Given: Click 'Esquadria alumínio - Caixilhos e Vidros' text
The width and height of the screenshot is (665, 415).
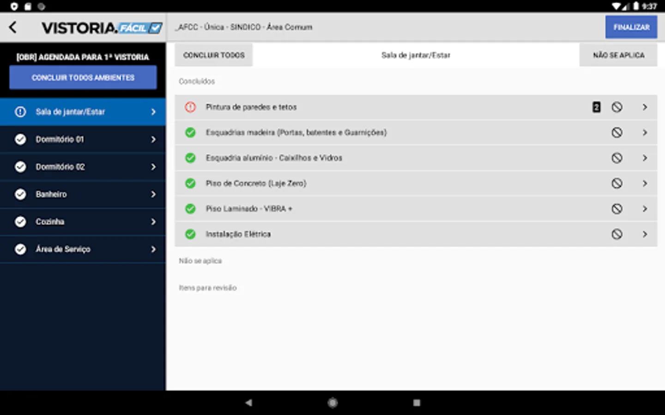Looking at the screenshot, I should tap(274, 158).
